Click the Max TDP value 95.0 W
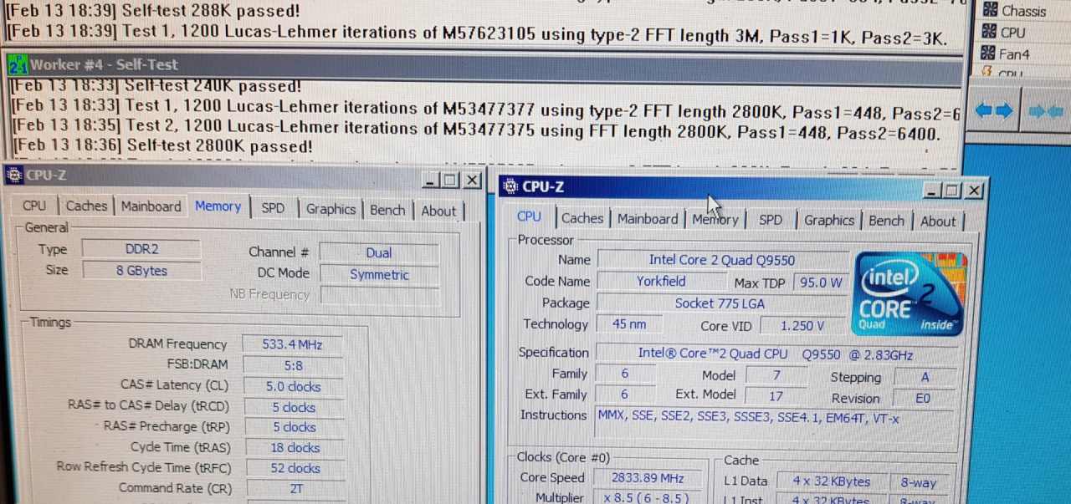Screen dimensions: 1071x504 [x=820, y=283]
